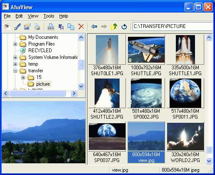The image size is (215, 175).
Task: Go up one folder level icon
Action: click(x=114, y=27)
